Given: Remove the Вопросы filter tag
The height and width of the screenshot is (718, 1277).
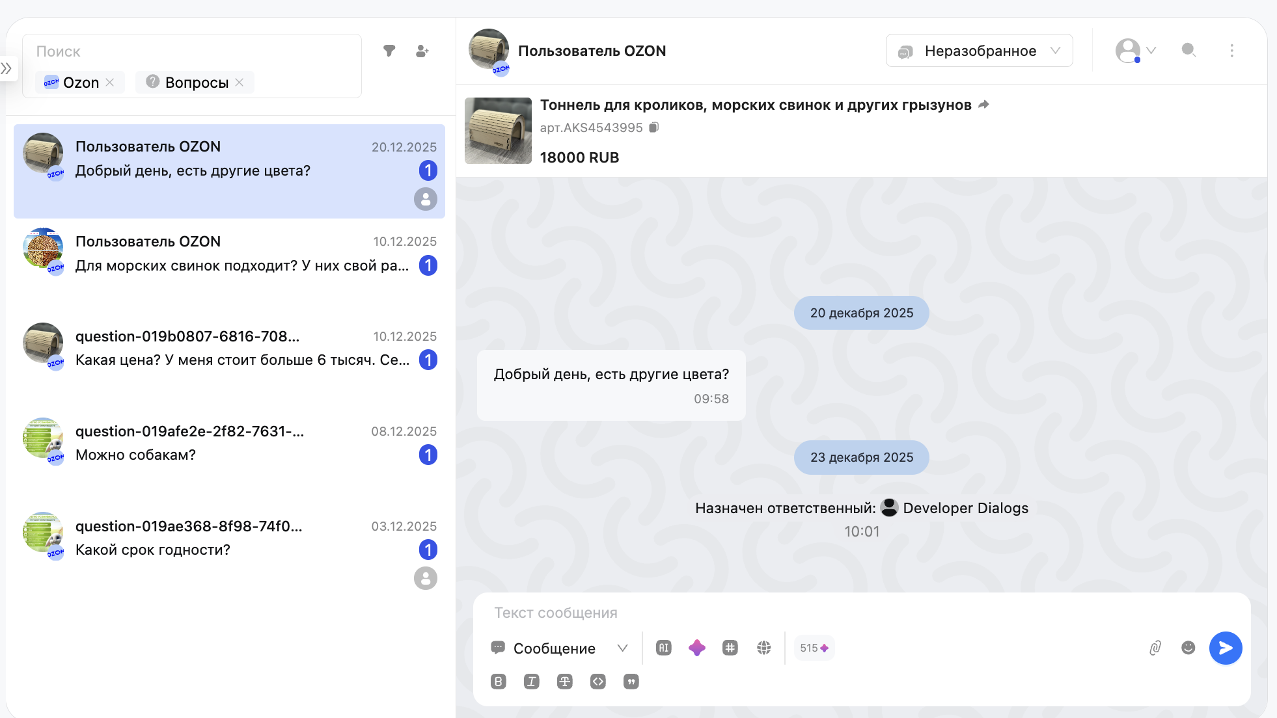Looking at the screenshot, I should [240, 83].
